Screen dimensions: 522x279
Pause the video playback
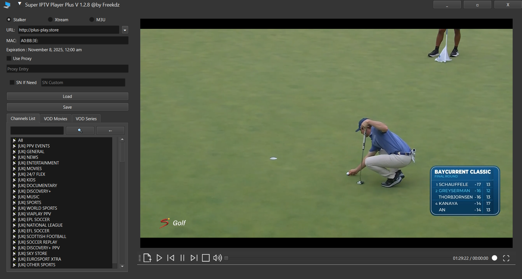[182, 258]
